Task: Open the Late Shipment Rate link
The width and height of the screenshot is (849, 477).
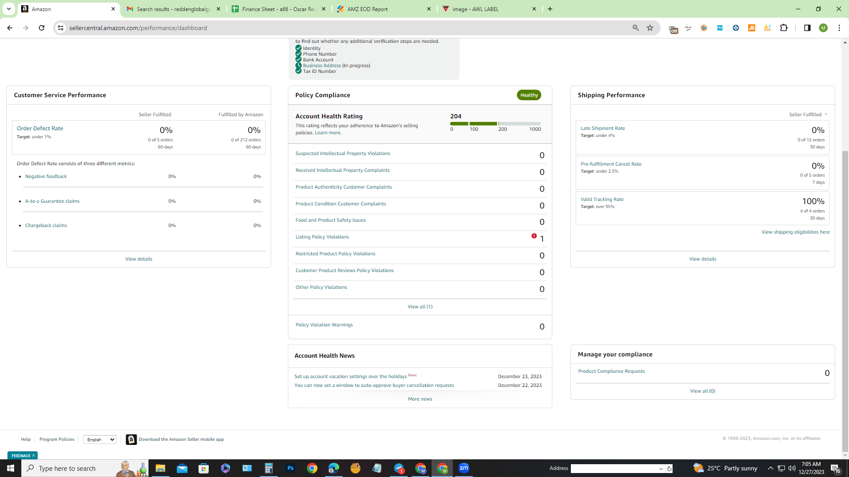Action: (x=603, y=128)
